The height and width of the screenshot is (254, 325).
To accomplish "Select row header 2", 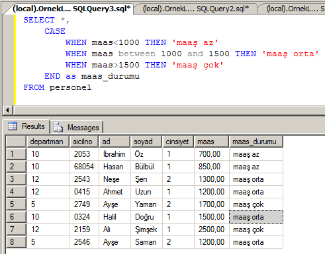I will click(16, 167).
